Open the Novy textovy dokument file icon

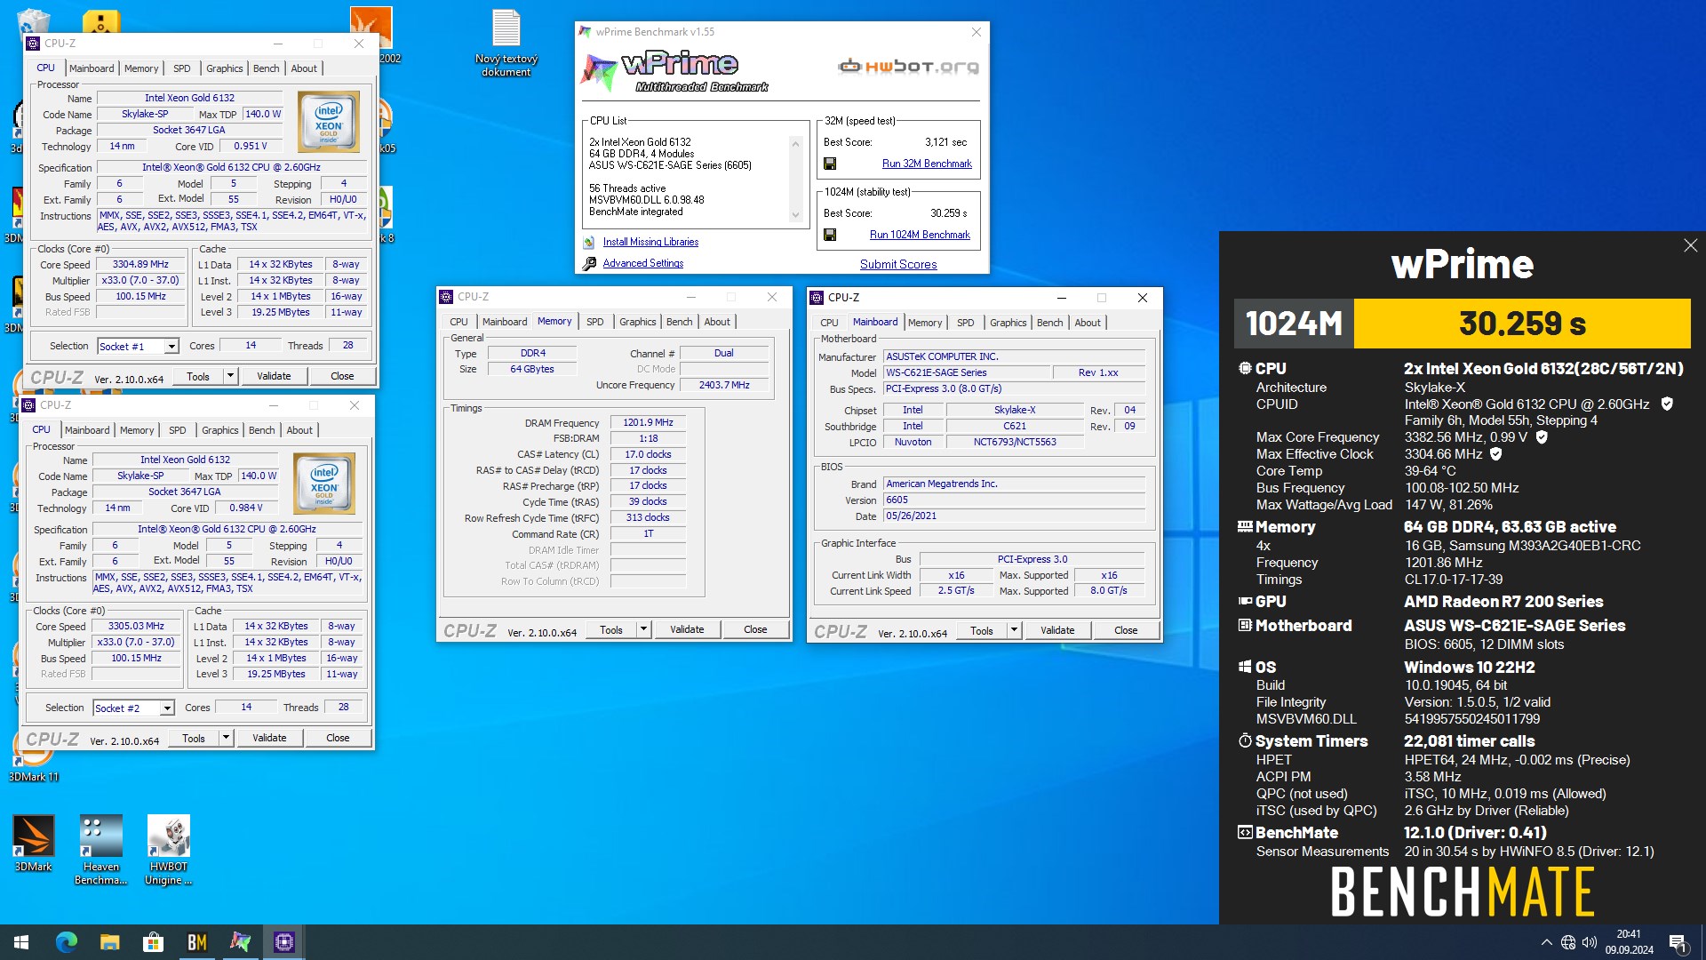pyautogui.click(x=506, y=43)
